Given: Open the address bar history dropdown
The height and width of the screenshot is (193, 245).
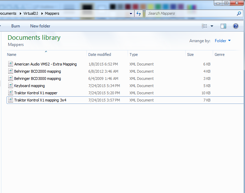Looking at the screenshot, I should coord(131,14).
